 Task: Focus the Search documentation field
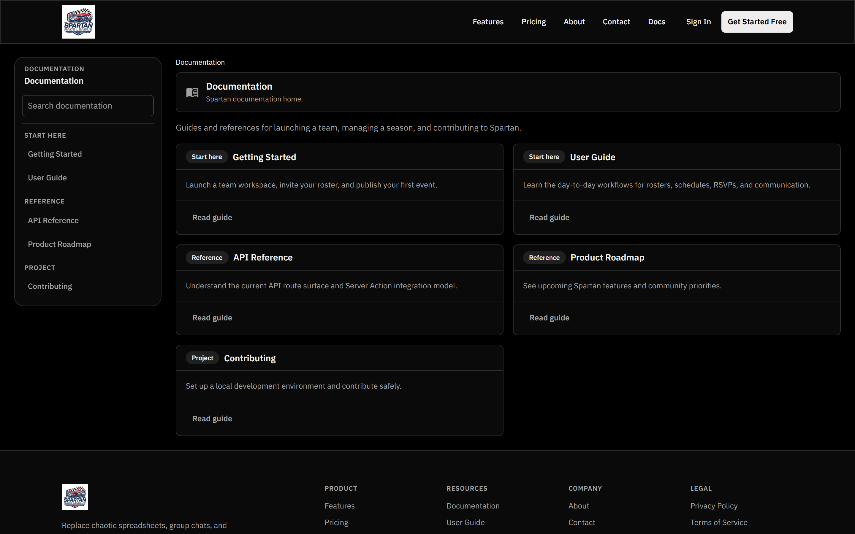click(x=88, y=106)
